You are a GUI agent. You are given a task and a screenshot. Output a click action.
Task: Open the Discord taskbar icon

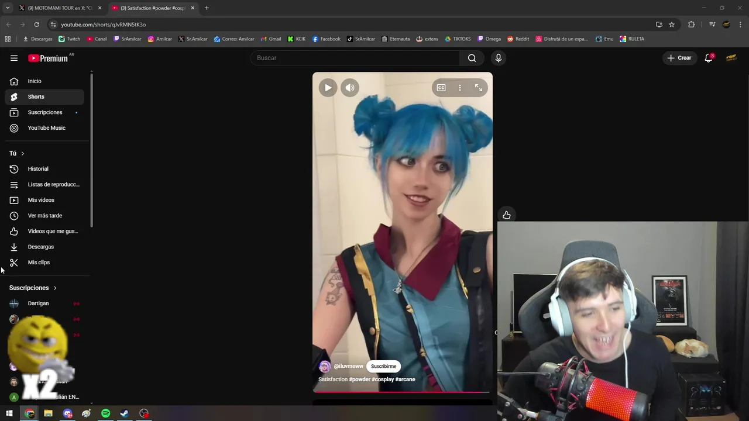[x=68, y=413]
